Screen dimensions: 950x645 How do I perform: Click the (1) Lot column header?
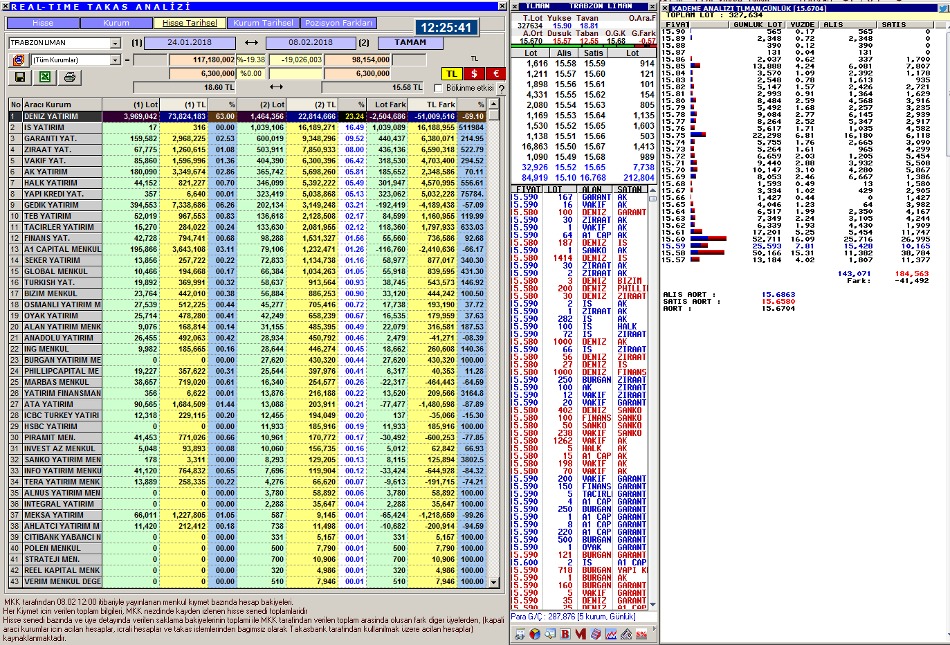tap(131, 105)
